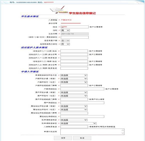This screenshot has width=145, height=141.
Task: Focus the student 姓名 input field
Action: [x=75, y=27]
